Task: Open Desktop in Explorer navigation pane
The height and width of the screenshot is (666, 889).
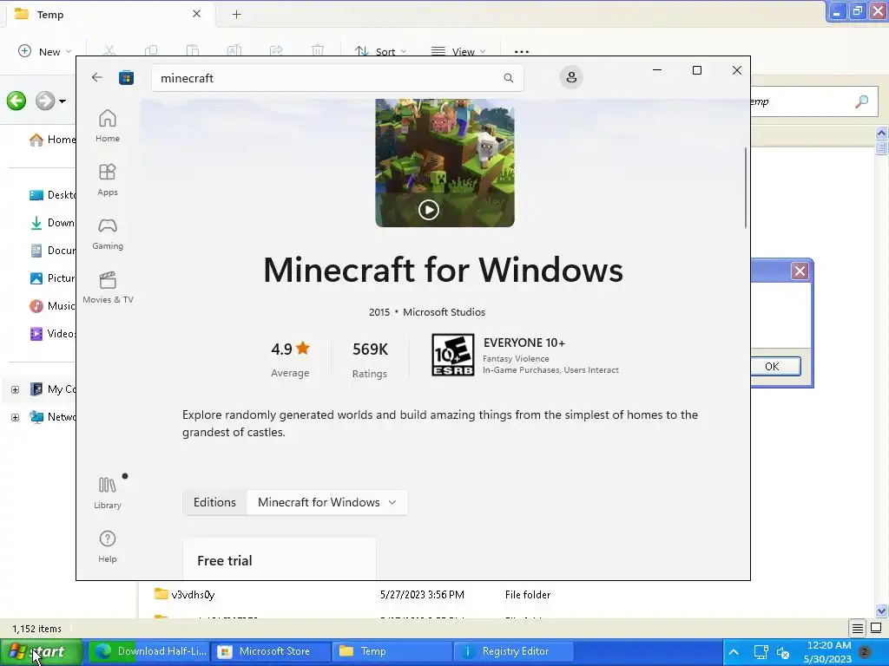Action: pyautogui.click(x=52, y=195)
